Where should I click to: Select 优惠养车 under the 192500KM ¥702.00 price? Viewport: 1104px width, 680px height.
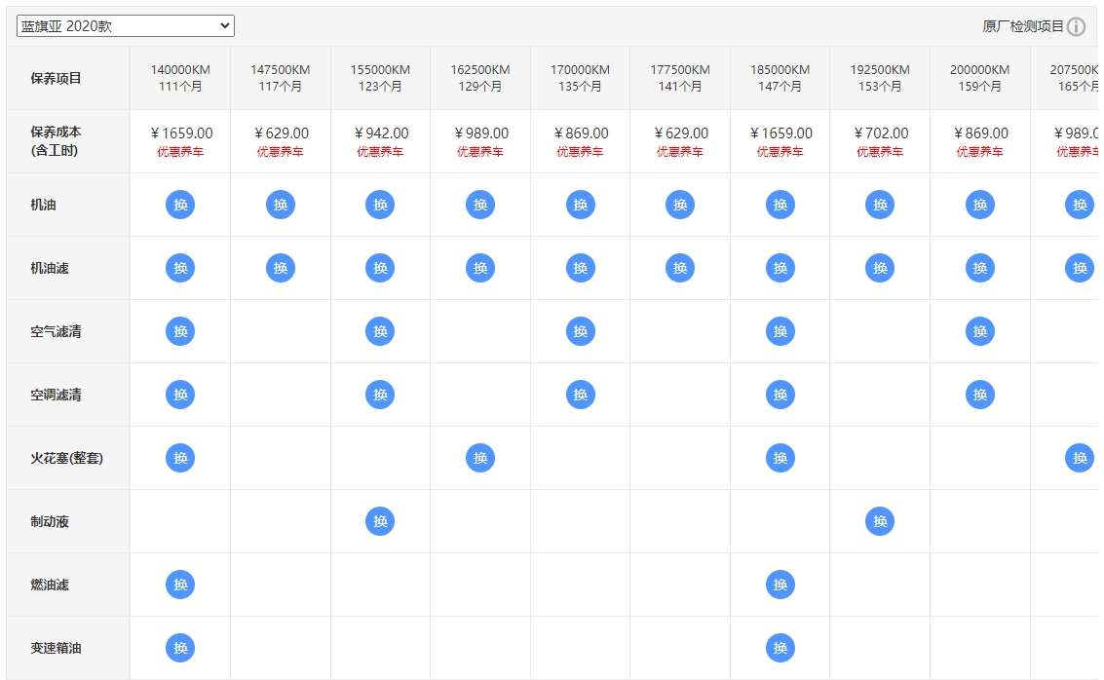click(880, 152)
